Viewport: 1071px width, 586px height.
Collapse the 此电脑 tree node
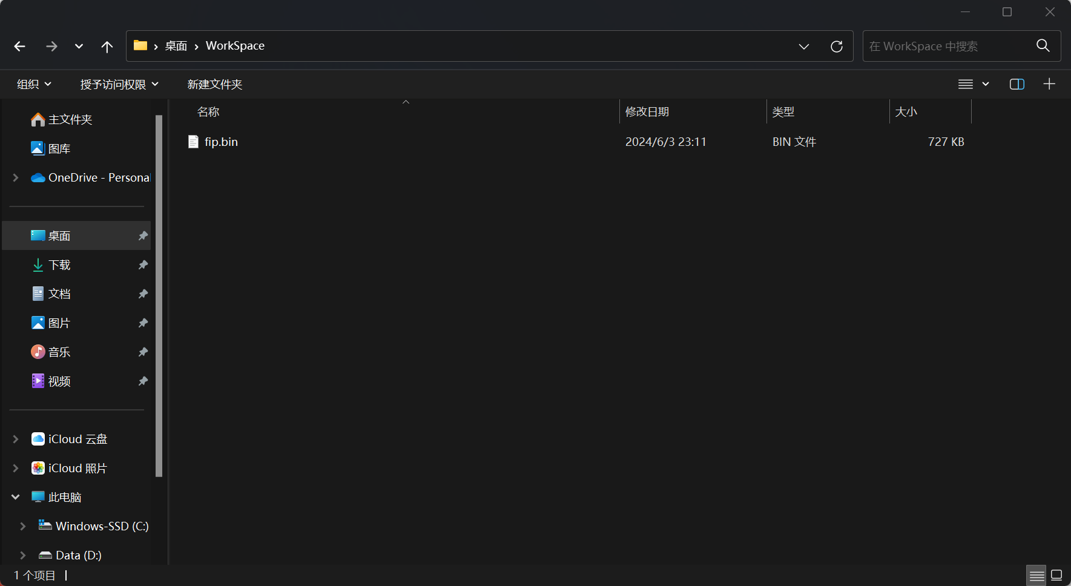coord(16,497)
